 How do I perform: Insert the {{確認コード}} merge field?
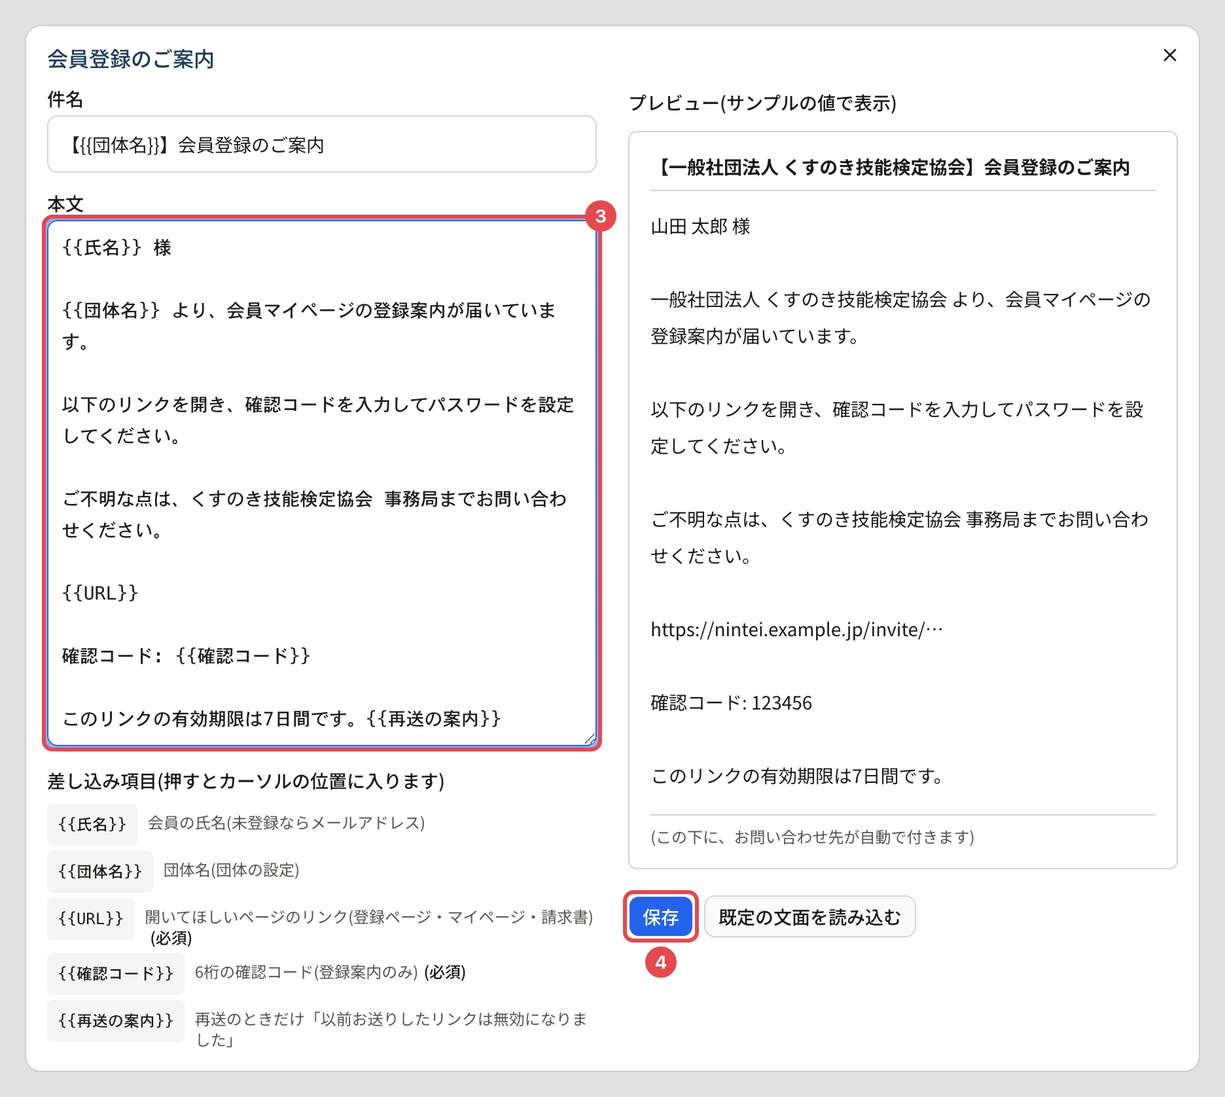[x=116, y=973]
